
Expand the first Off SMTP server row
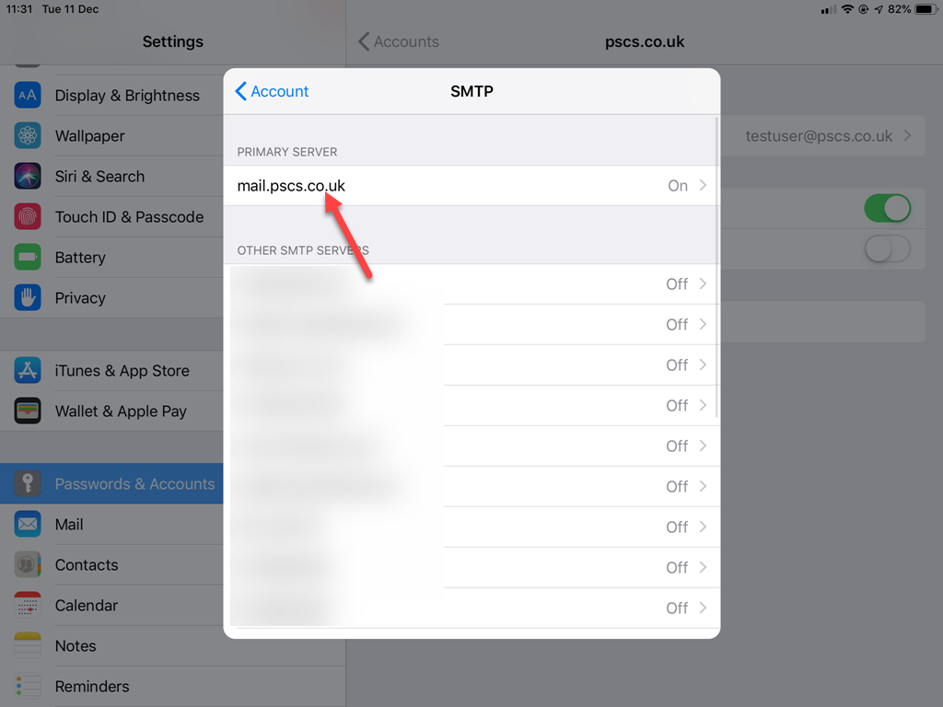click(471, 284)
